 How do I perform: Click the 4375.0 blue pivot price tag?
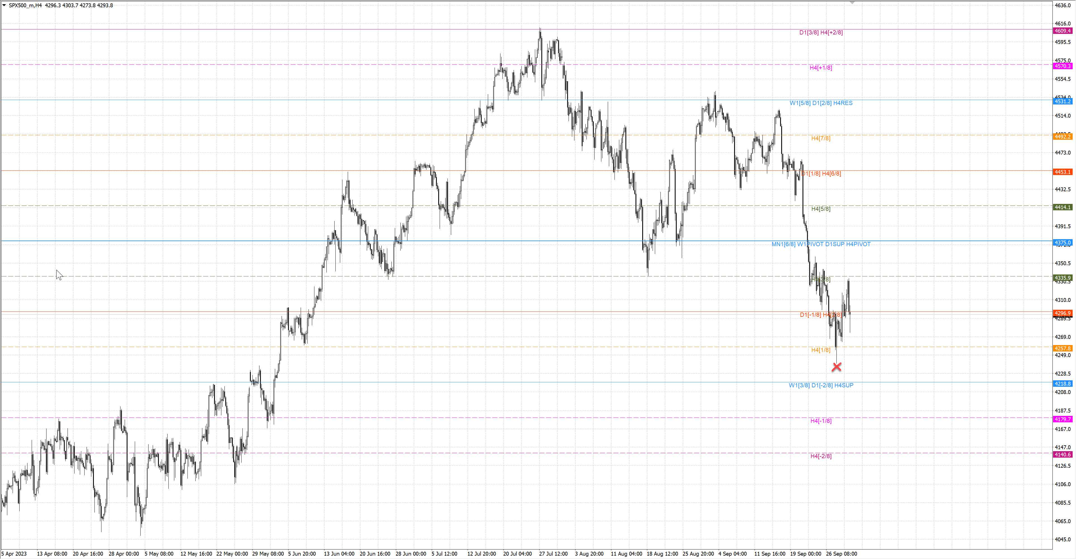click(x=1062, y=243)
